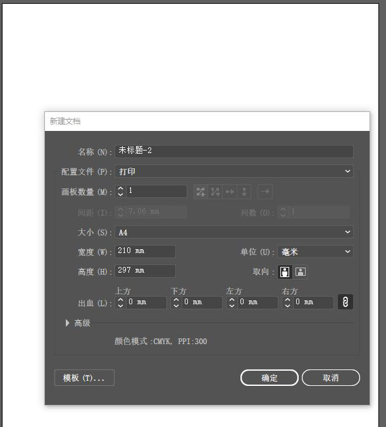Cancel with the 取消 button
The image size is (386, 427).
pyautogui.click(x=331, y=378)
